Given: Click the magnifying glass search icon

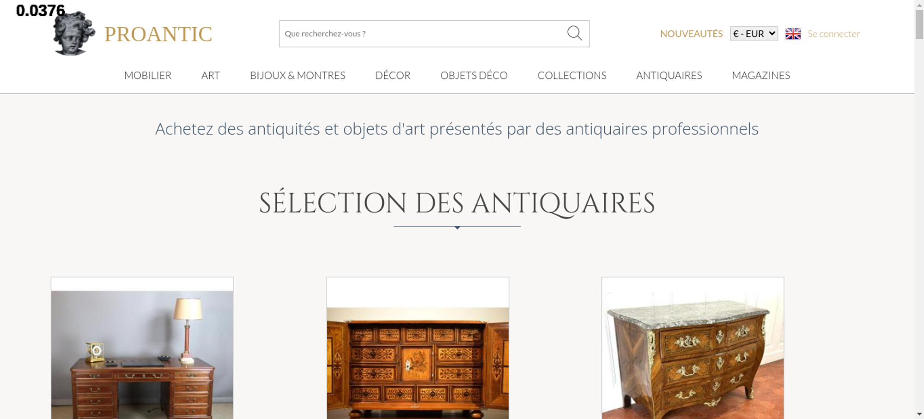Looking at the screenshot, I should 574,33.
